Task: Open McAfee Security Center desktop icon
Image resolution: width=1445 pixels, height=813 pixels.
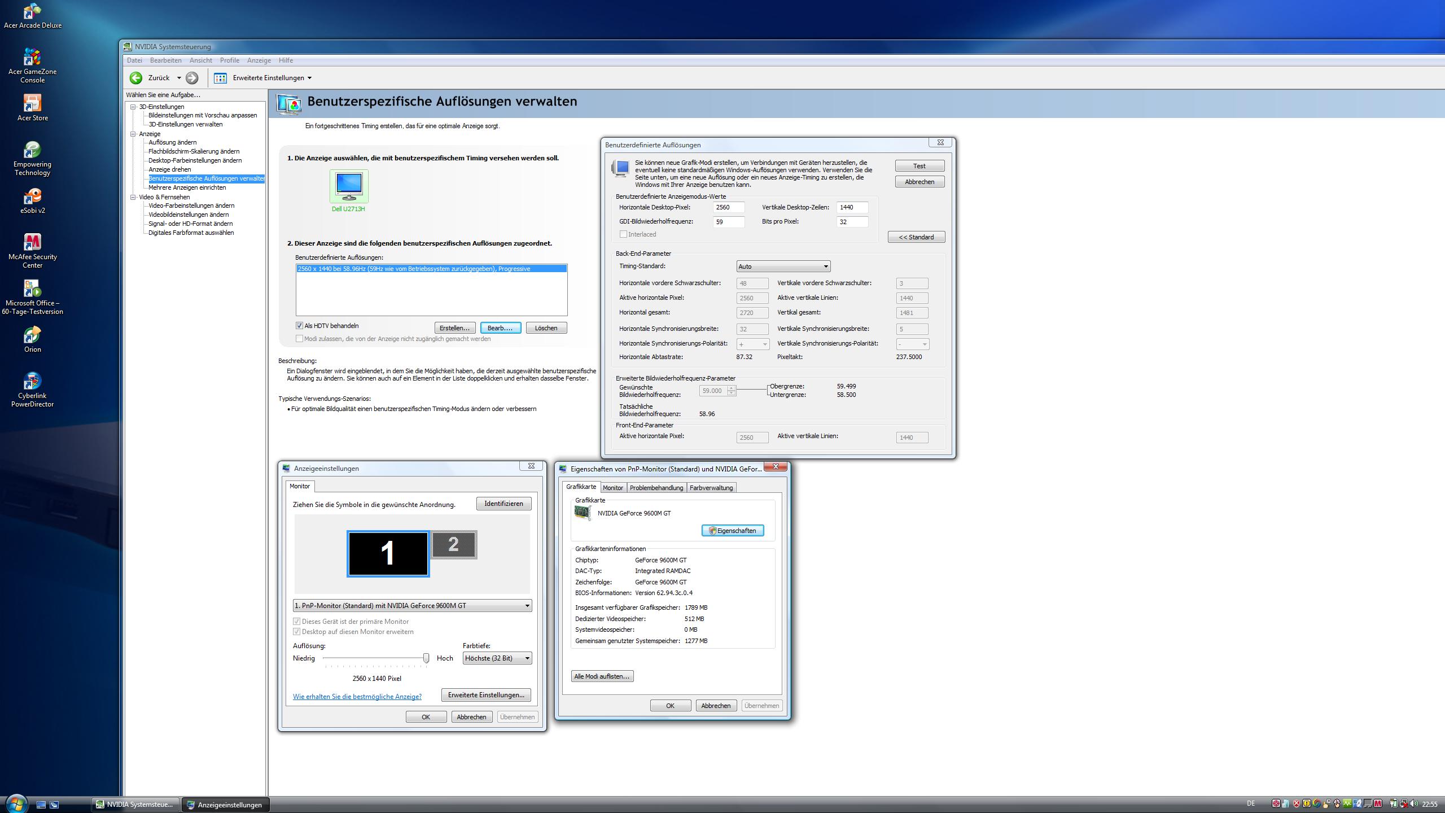Action: pyautogui.click(x=32, y=243)
